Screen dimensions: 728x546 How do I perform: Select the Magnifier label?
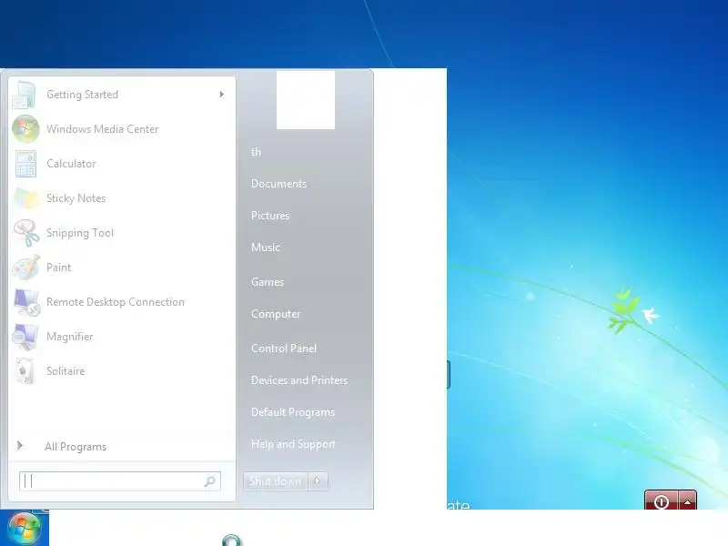[x=70, y=337]
